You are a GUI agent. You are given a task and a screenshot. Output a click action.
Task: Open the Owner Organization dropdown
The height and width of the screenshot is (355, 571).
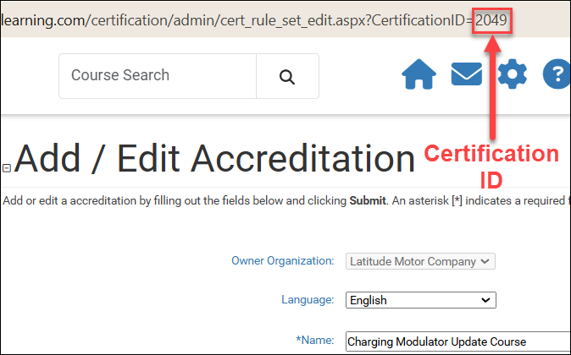(x=421, y=261)
